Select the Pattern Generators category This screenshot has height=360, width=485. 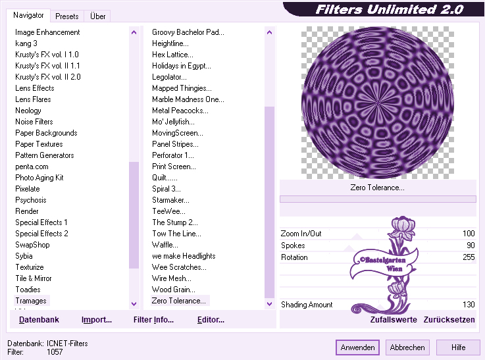[x=45, y=155]
